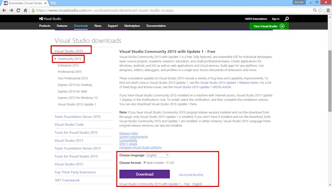Open Visual Studio 2015 Update 1 Release Notes link

tap(229, 83)
